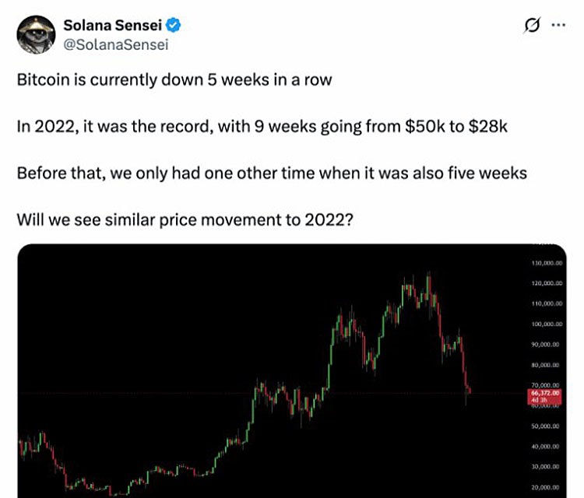Click the line mentioning $50k to $28k
The image size is (584, 498).
[262, 127]
